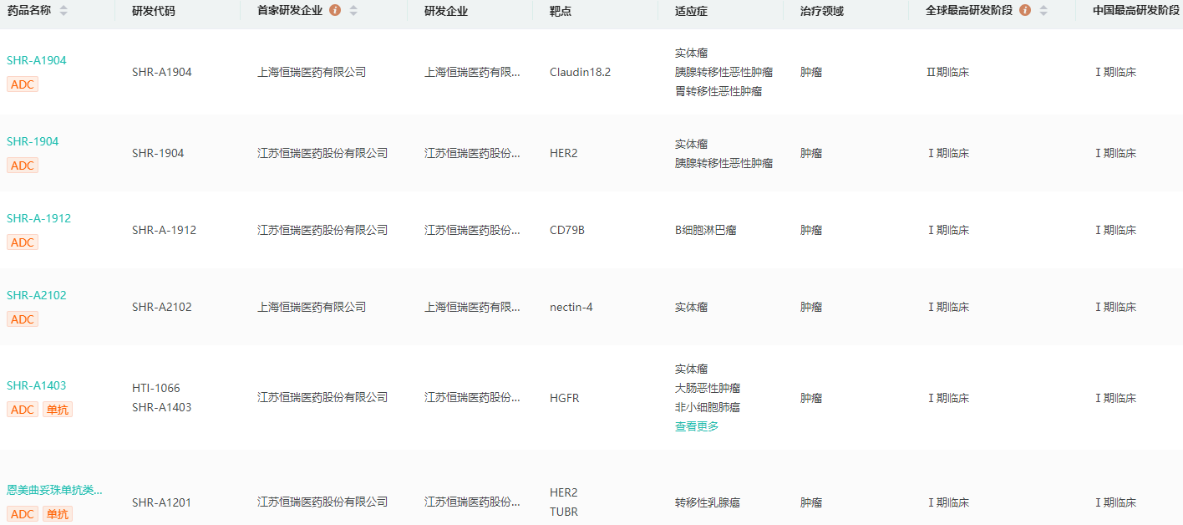Click the 转移性乳腺癌 indication

point(708,502)
